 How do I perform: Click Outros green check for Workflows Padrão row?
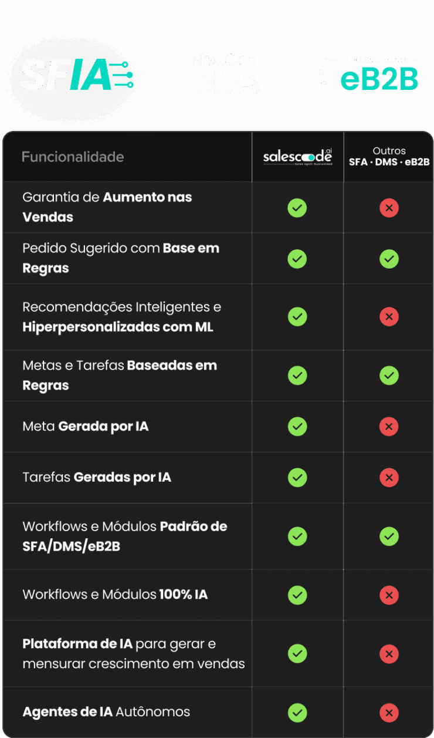pos(389,536)
